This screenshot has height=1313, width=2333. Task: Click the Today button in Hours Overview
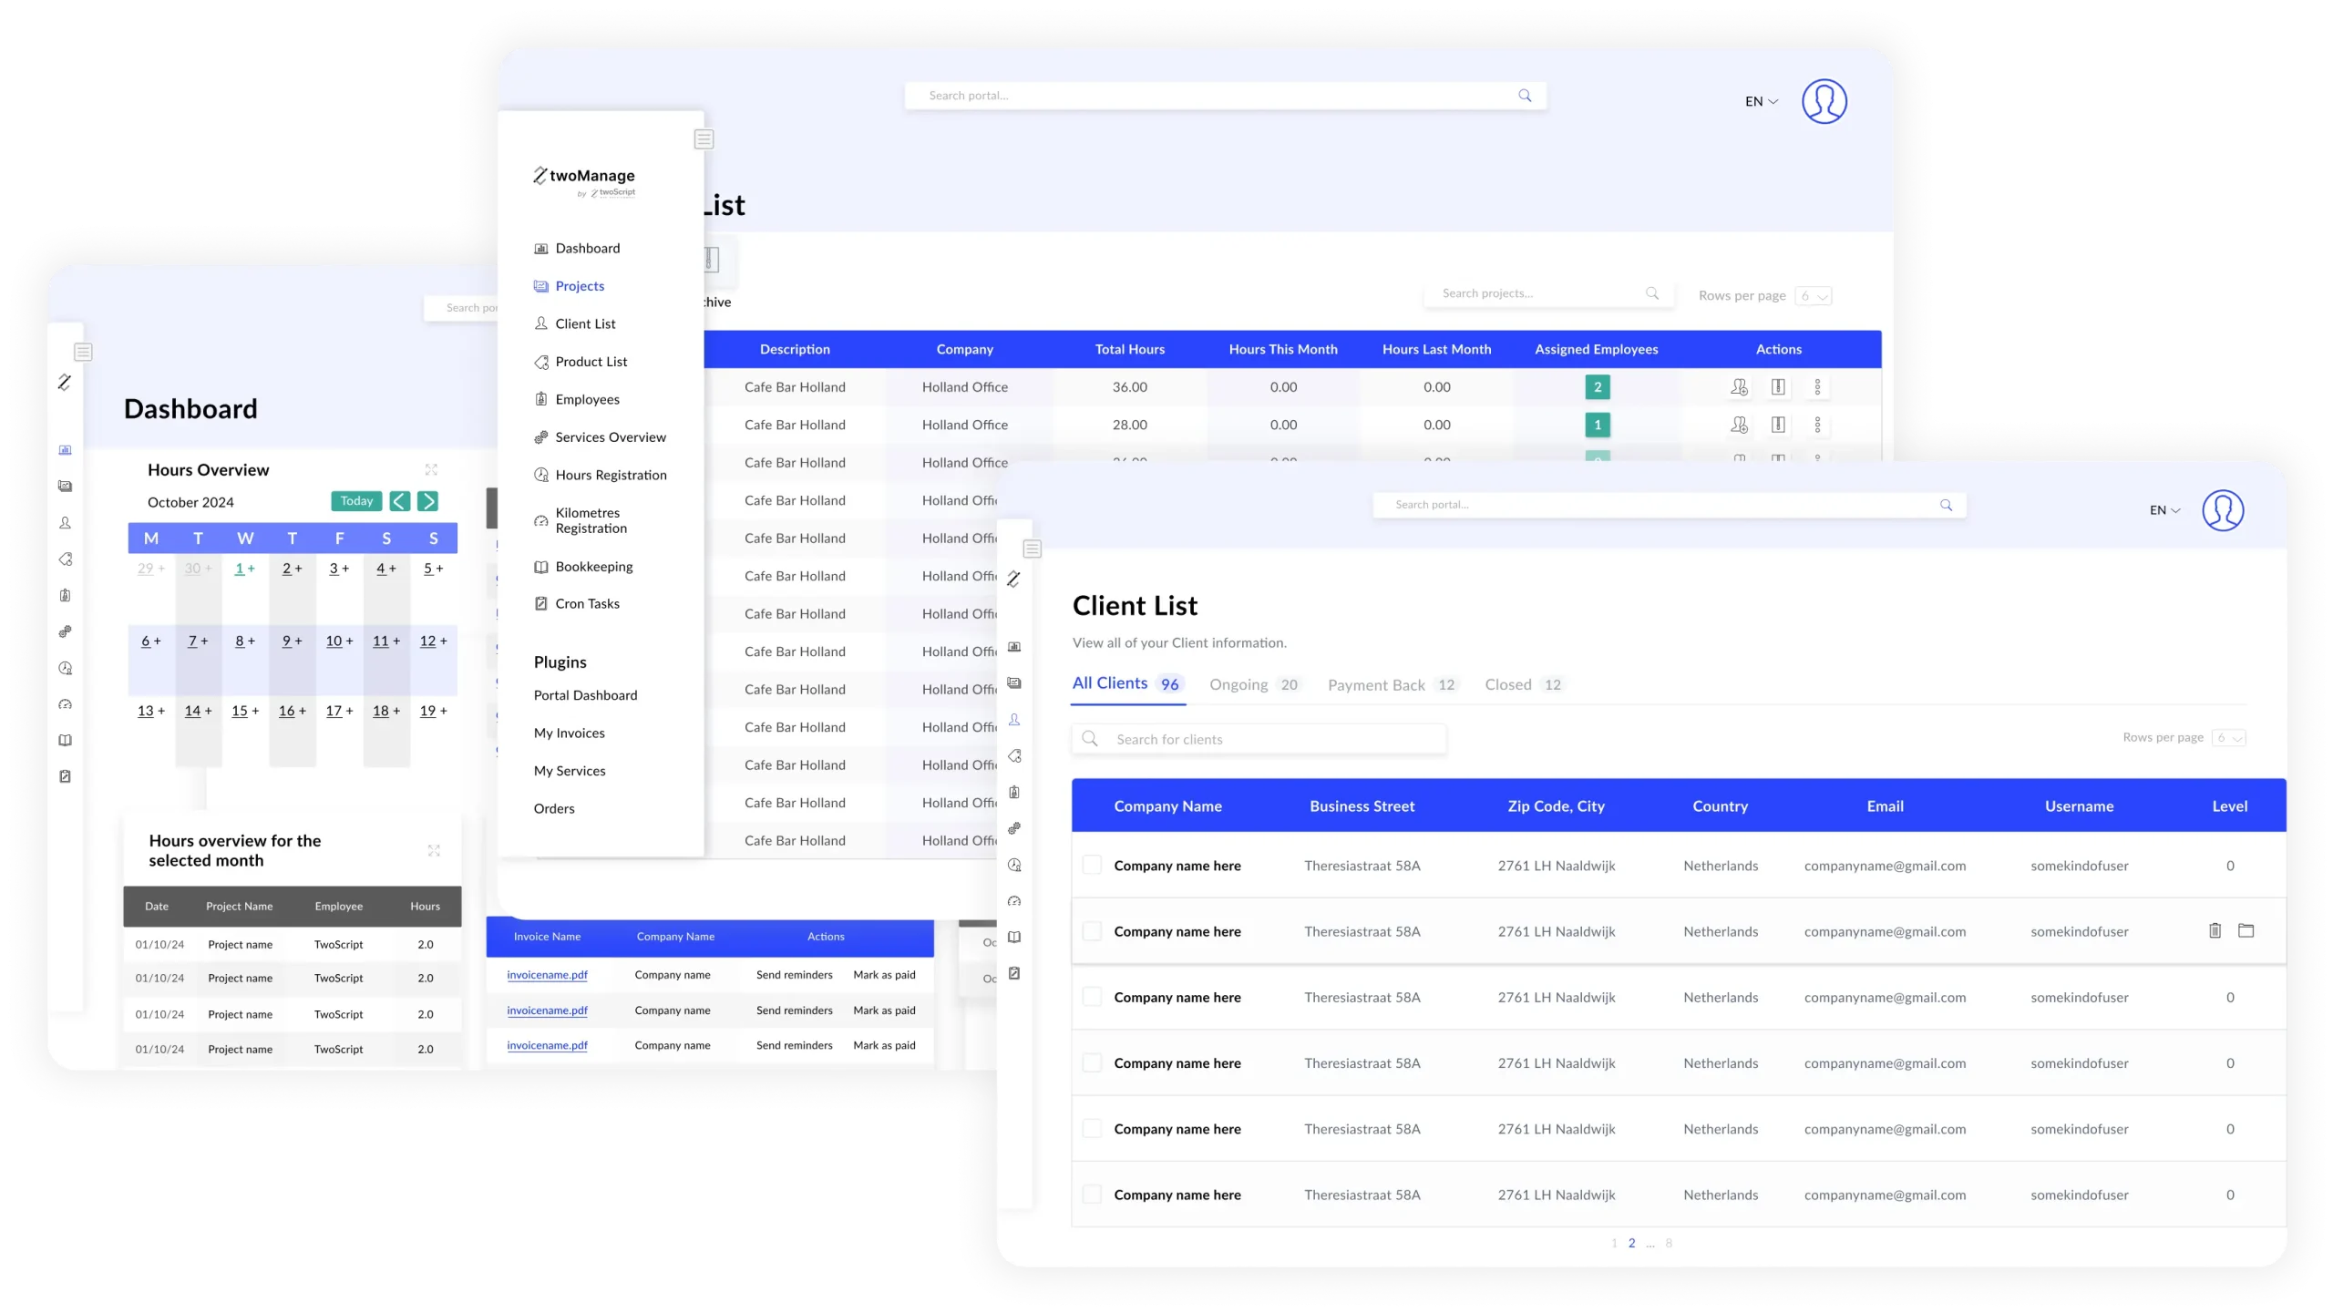point(356,501)
